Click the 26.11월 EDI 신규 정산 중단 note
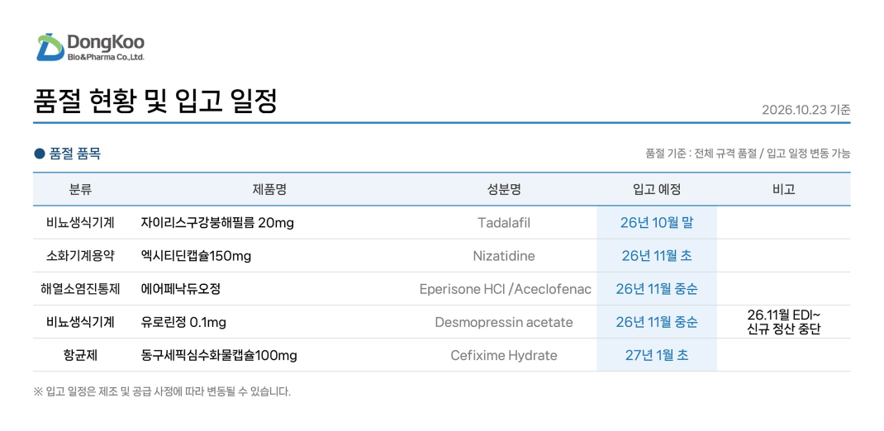 click(x=784, y=322)
